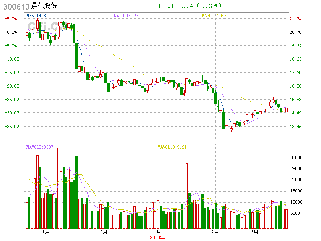Click the 30000 volume axis label
Image resolution: width=321 pixels, height=241 pixels.
(x=296, y=158)
